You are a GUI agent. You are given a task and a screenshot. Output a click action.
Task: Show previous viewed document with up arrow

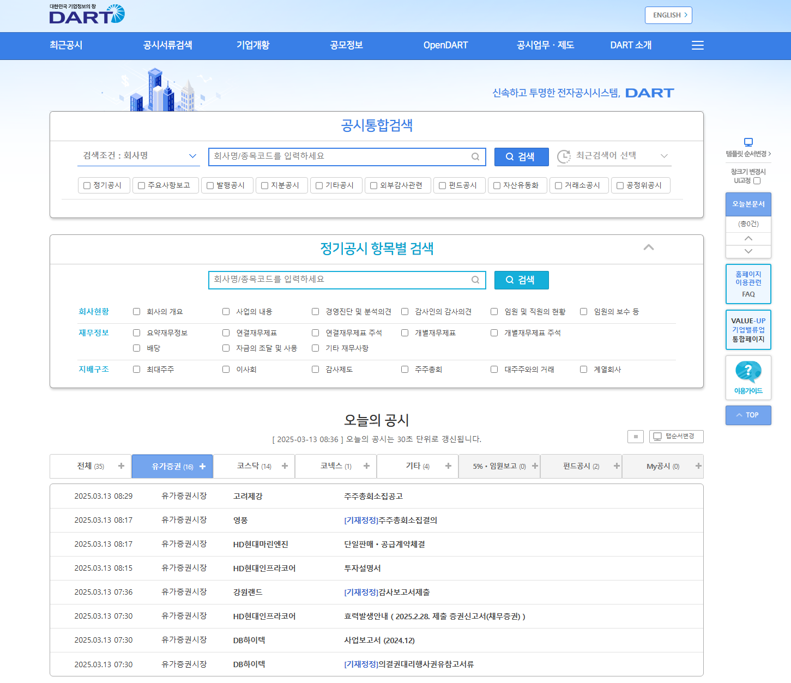click(x=748, y=238)
